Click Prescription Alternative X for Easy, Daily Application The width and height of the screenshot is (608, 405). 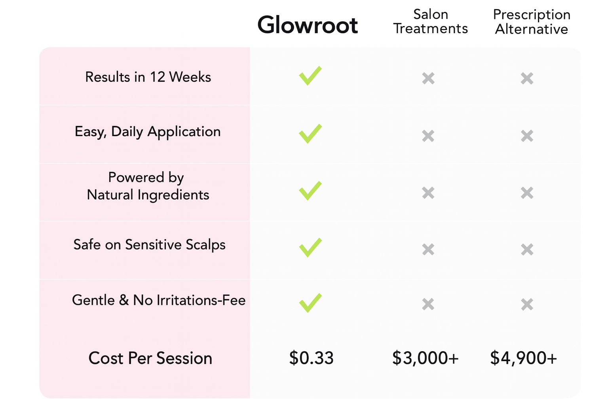(527, 136)
